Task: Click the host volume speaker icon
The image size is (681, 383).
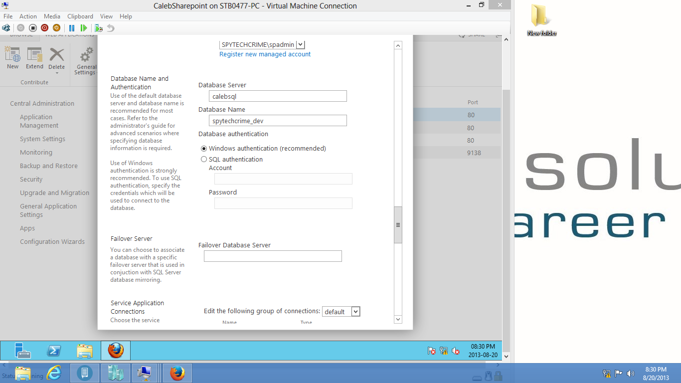Action: coord(630,373)
